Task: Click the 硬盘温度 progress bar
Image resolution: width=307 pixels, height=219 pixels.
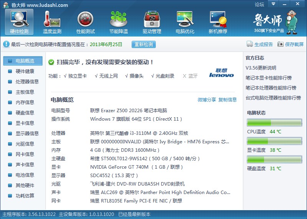Action: coord(274,159)
